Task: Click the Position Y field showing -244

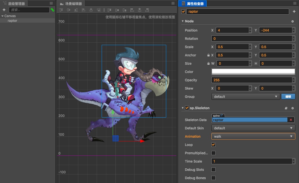Action: tap(276, 30)
